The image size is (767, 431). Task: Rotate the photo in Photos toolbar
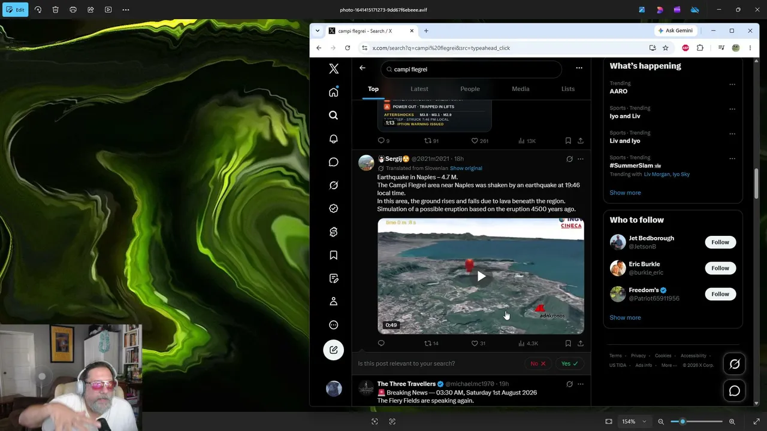[x=38, y=10]
